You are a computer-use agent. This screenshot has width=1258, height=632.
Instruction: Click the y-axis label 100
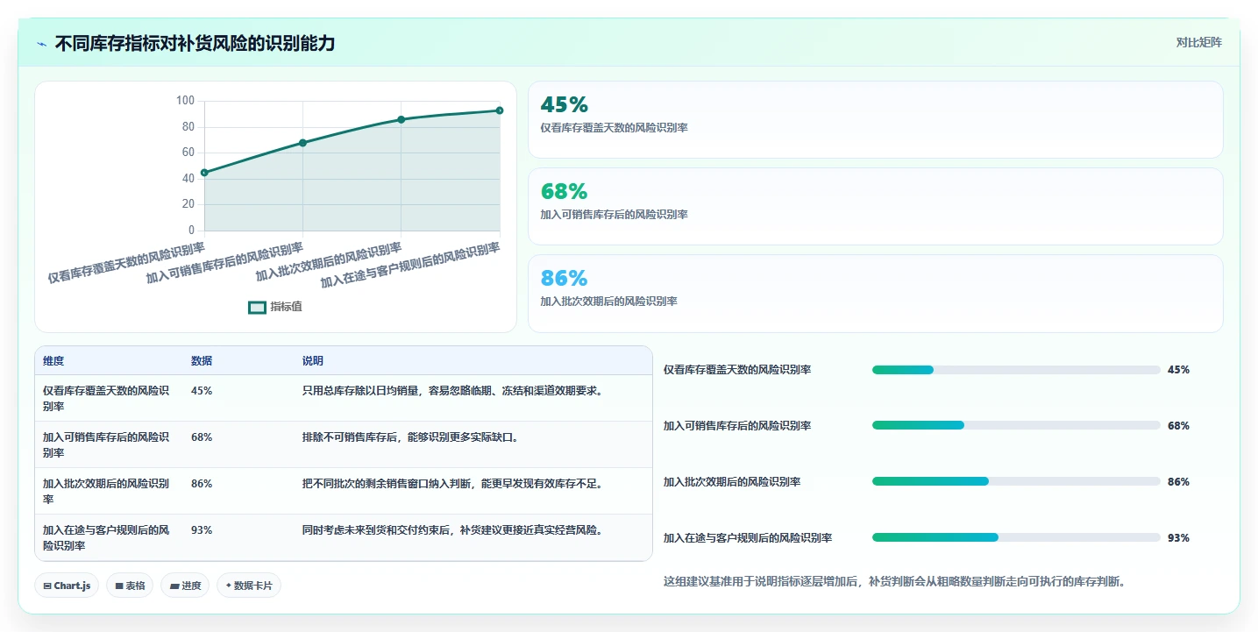pyautogui.click(x=185, y=101)
